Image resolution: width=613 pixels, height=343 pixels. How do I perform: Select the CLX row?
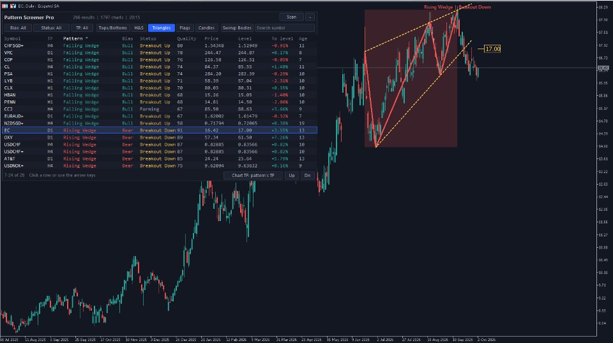tap(159, 88)
